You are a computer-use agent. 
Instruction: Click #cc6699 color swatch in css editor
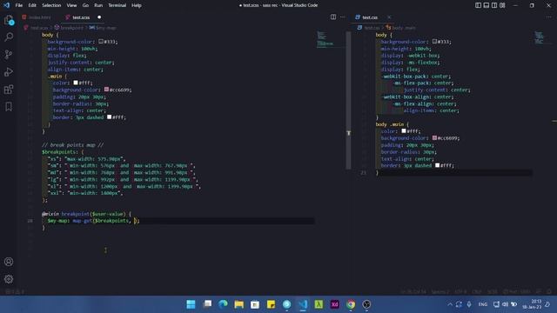(434, 137)
